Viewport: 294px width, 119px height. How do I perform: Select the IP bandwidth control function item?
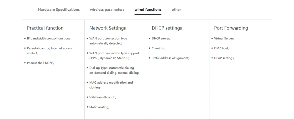tap(49, 38)
